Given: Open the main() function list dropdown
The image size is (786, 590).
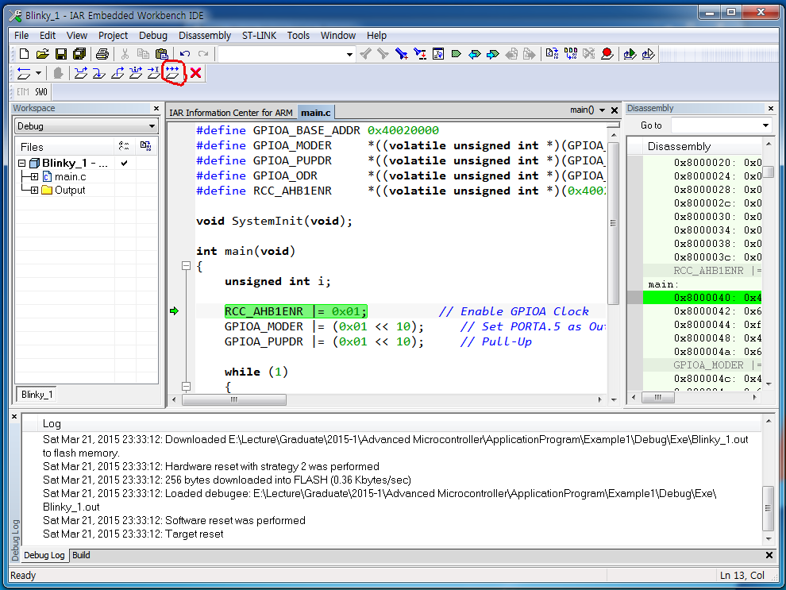Looking at the screenshot, I should (x=602, y=110).
